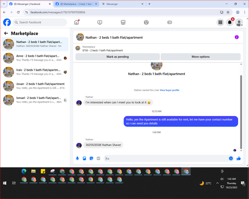Open the weather widget showing 22°C
249x199 pixels.
pos(206,183)
